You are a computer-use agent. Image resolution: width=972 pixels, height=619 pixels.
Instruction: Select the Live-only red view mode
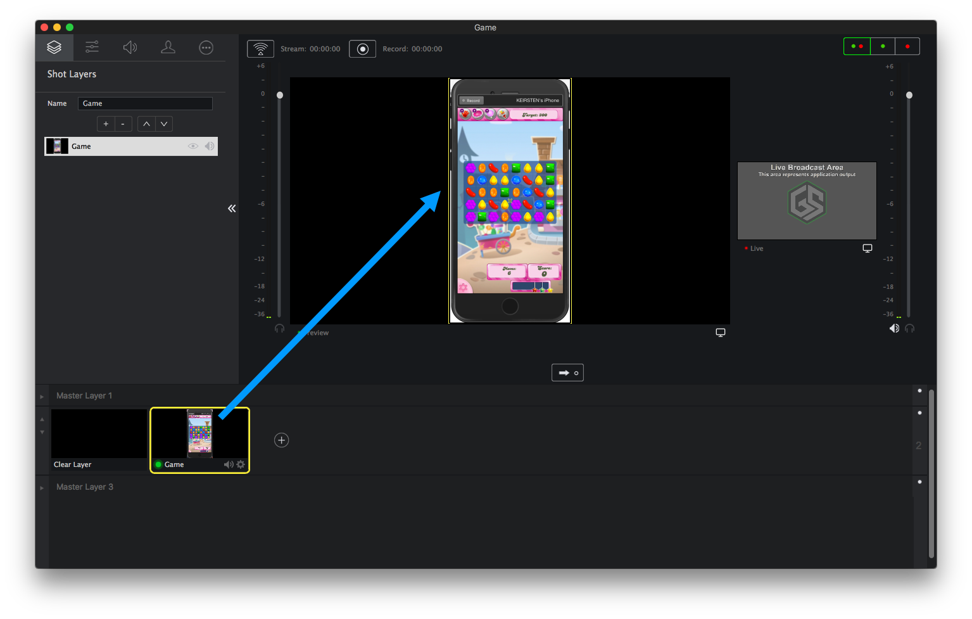(907, 46)
